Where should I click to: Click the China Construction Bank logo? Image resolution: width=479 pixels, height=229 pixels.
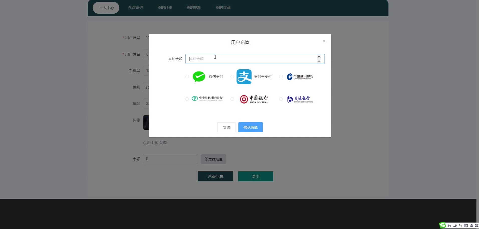[x=300, y=77]
